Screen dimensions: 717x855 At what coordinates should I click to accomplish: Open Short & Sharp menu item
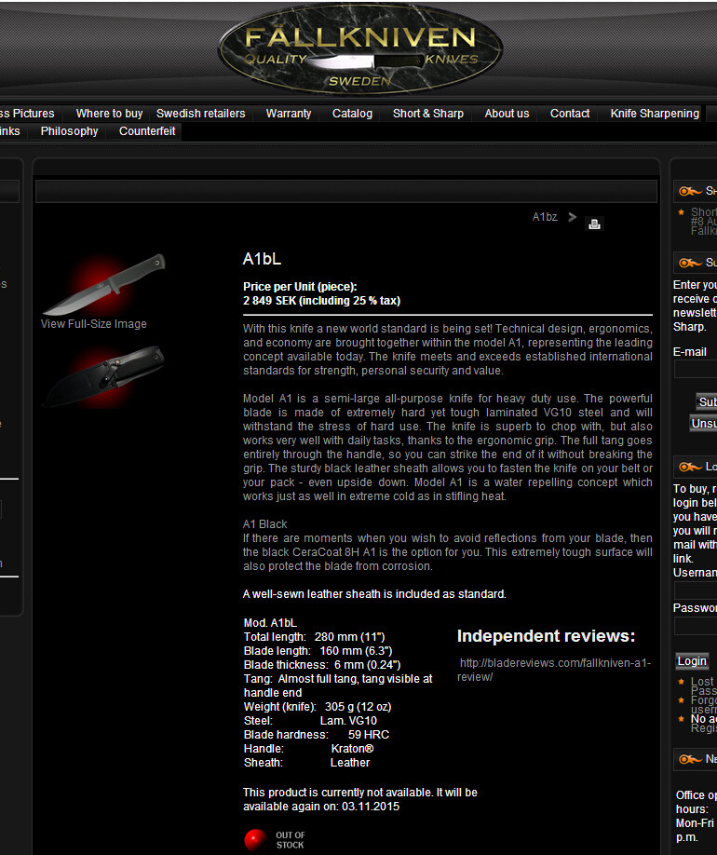point(428,114)
